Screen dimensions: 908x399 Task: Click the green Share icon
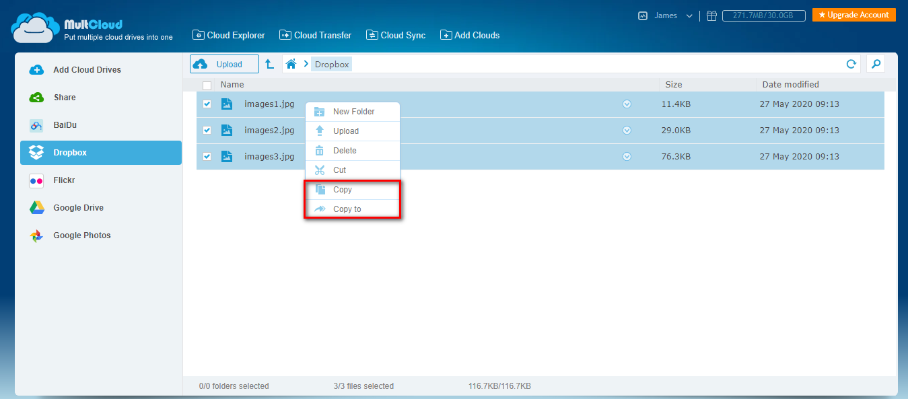coord(36,98)
